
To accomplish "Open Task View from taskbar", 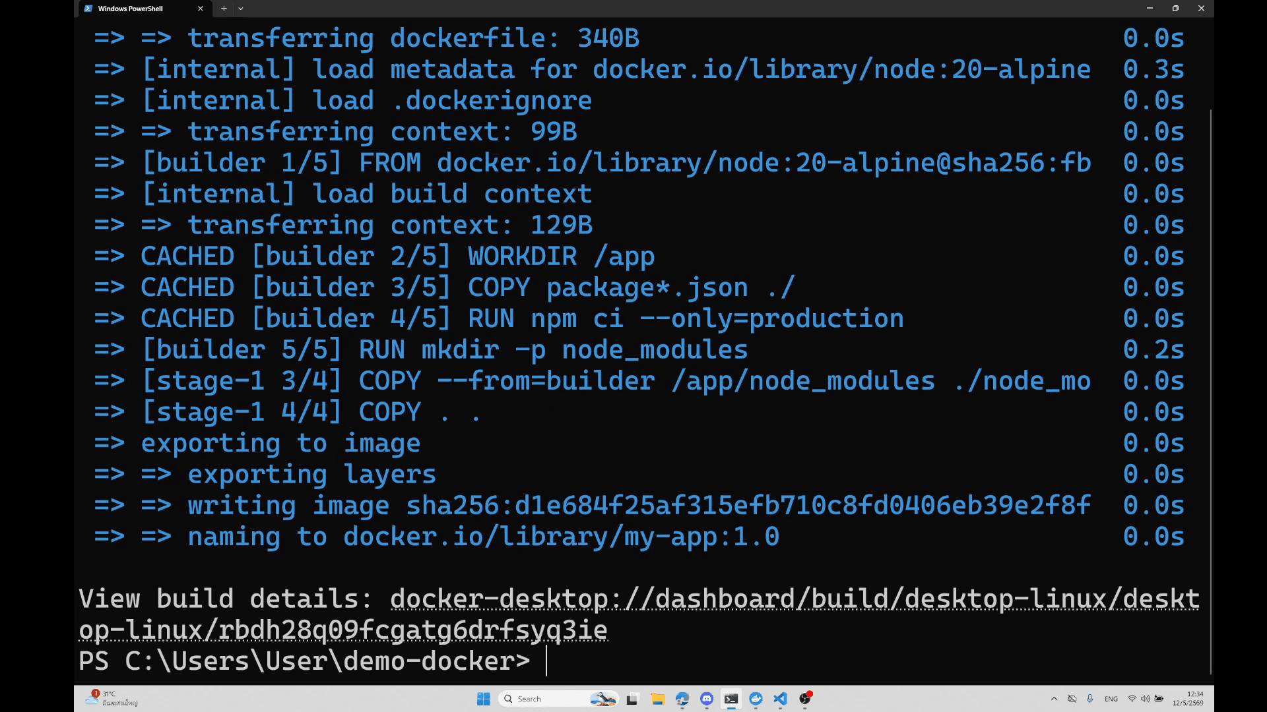I will coord(633,699).
